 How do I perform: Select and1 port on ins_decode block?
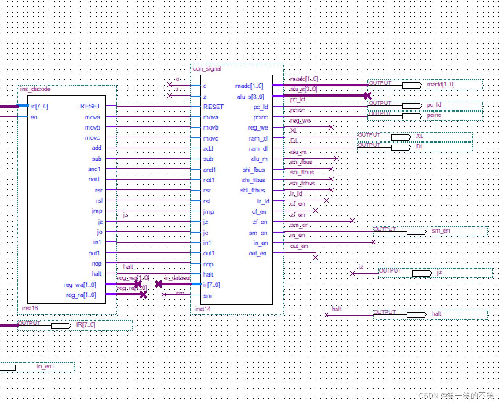(x=94, y=169)
